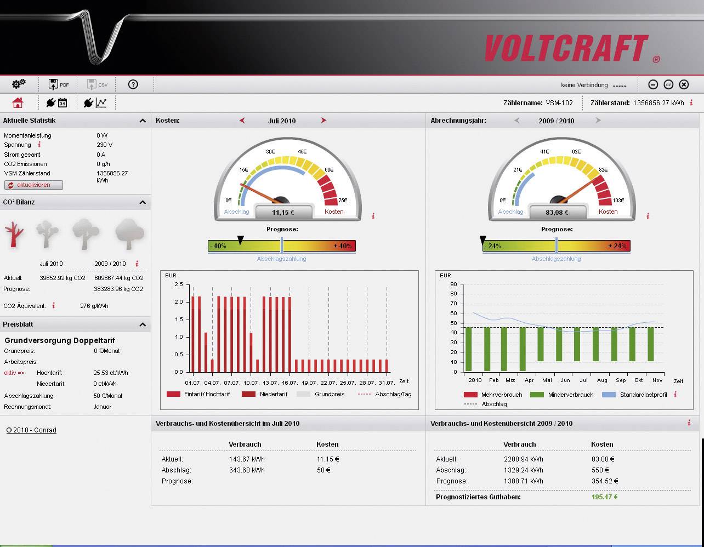
Task: Collapse the CO² Bilanz panel
Action: [x=143, y=202]
